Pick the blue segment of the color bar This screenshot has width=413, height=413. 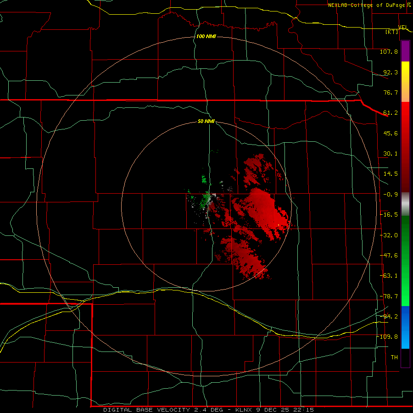(405, 327)
